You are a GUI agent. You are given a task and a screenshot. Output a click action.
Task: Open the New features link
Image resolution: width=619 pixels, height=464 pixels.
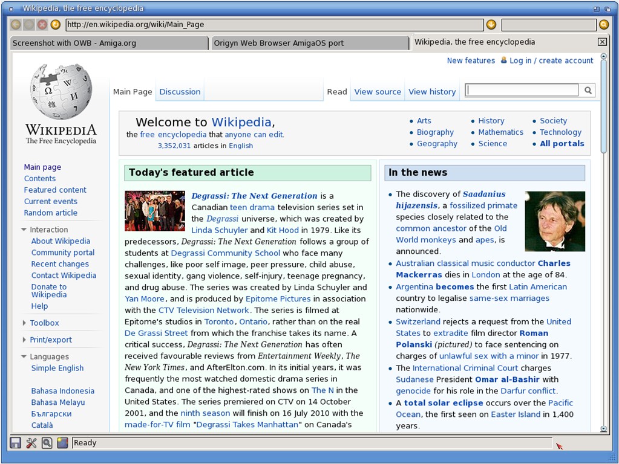[x=471, y=60]
